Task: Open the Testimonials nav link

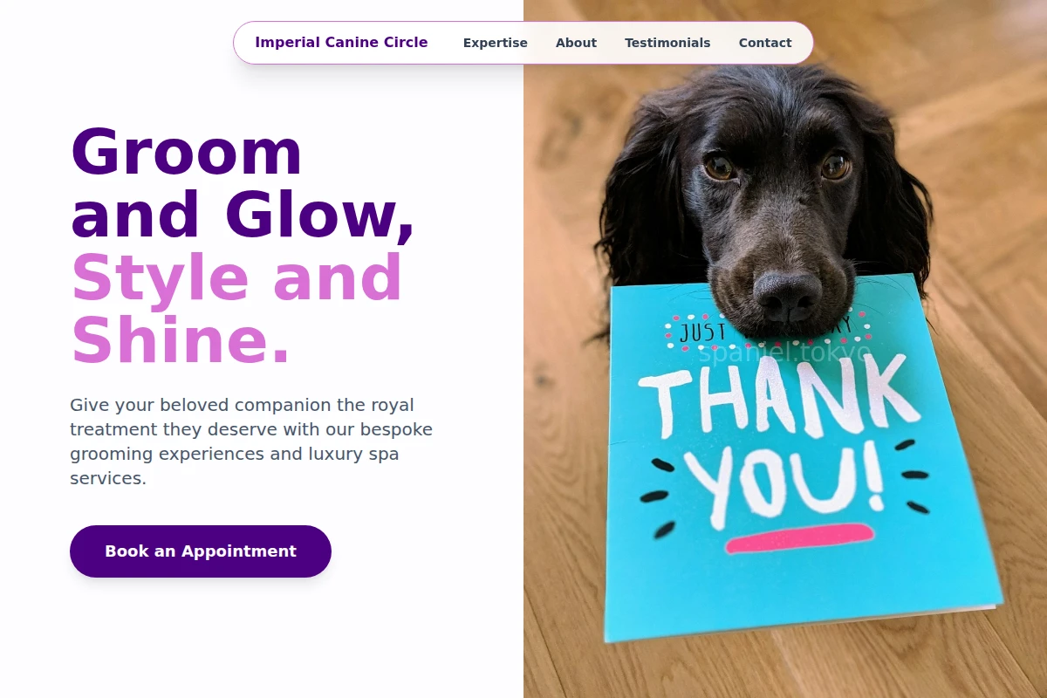Action: click(667, 43)
